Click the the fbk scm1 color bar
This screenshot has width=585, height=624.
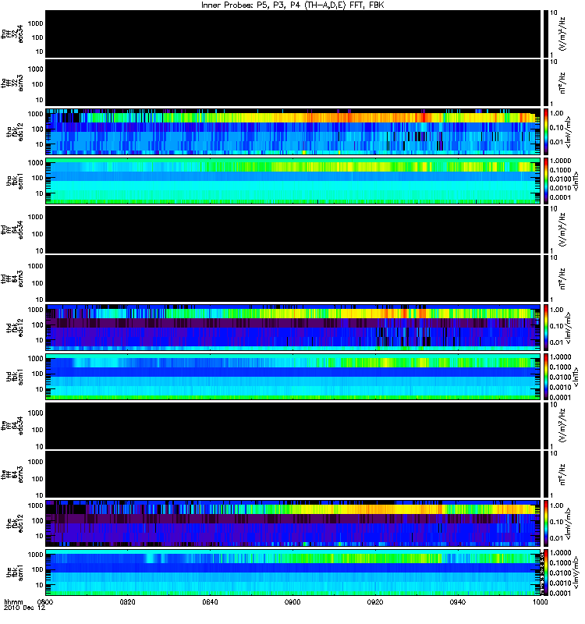coord(546,573)
